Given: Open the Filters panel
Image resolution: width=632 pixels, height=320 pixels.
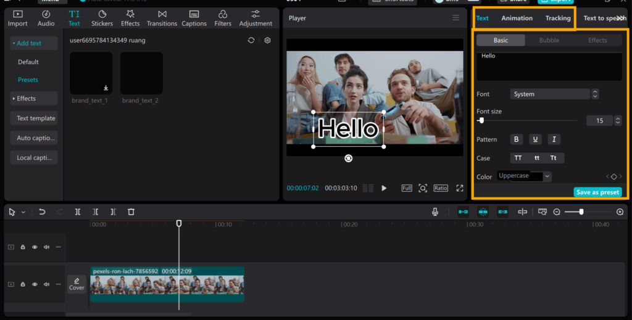Looking at the screenshot, I should pyautogui.click(x=223, y=18).
